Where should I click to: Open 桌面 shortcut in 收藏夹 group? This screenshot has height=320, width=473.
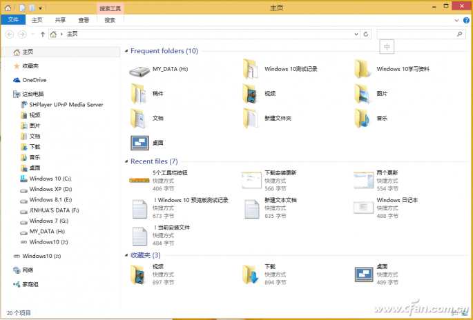click(364, 274)
